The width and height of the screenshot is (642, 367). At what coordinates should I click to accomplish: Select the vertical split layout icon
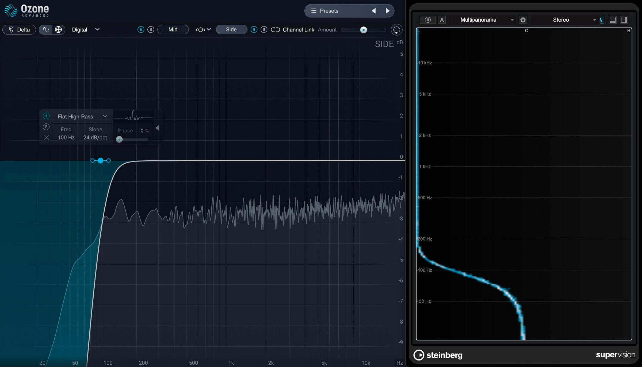click(x=624, y=20)
